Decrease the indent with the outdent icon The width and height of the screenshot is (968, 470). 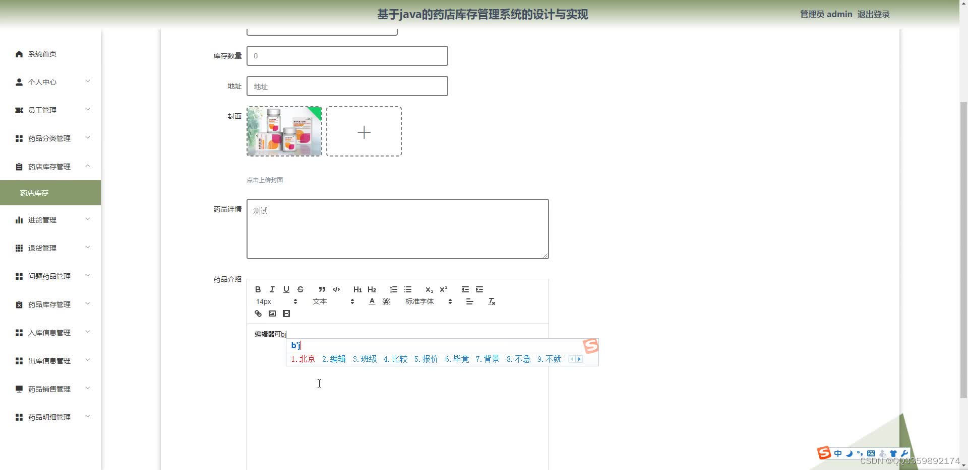coord(465,289)
